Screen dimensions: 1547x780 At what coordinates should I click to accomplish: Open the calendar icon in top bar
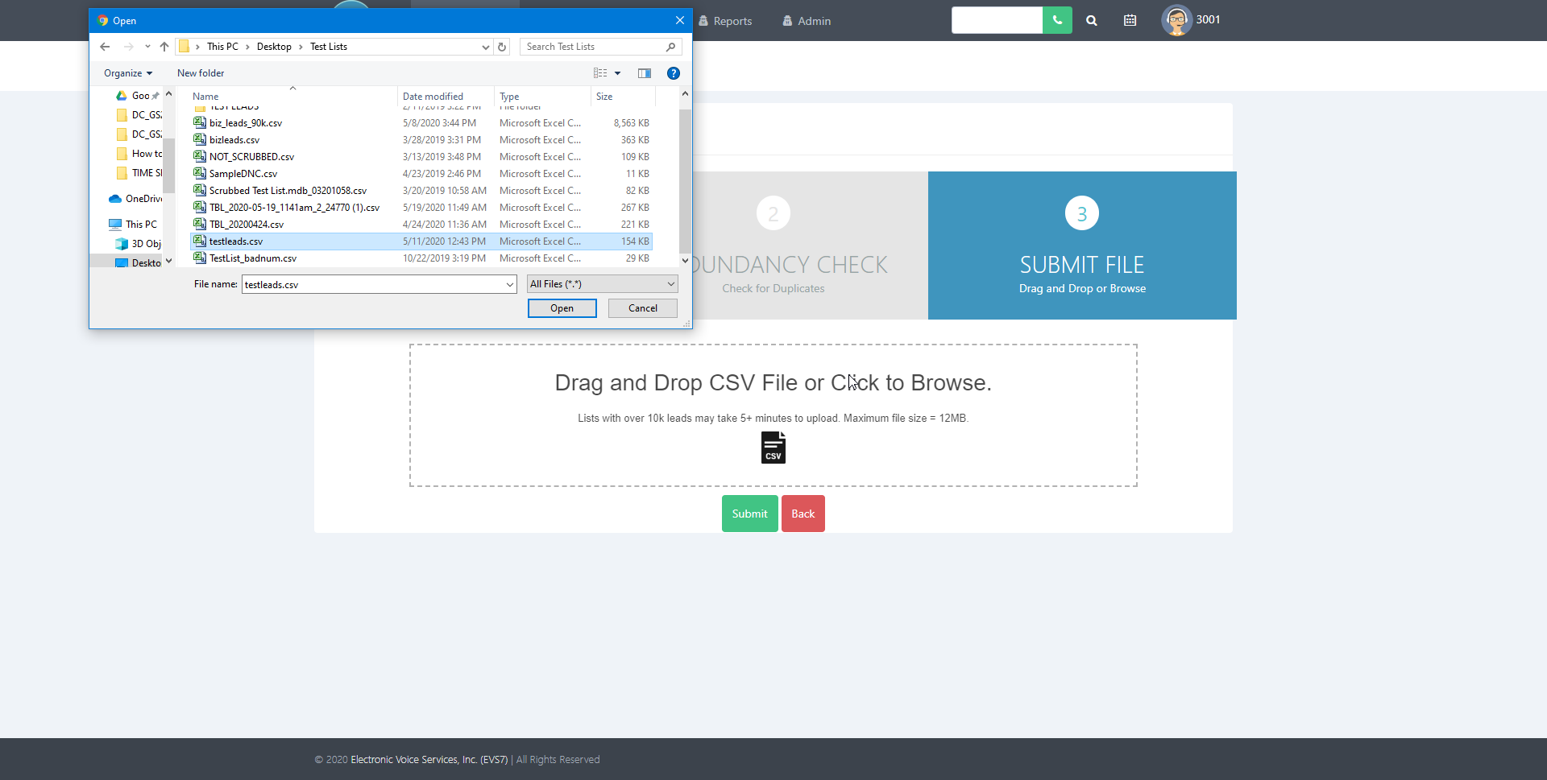click(x=1130, y=21)
